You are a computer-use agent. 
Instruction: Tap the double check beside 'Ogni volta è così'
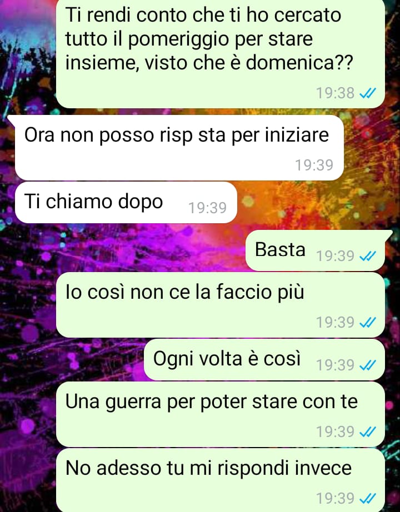[368, 365]
